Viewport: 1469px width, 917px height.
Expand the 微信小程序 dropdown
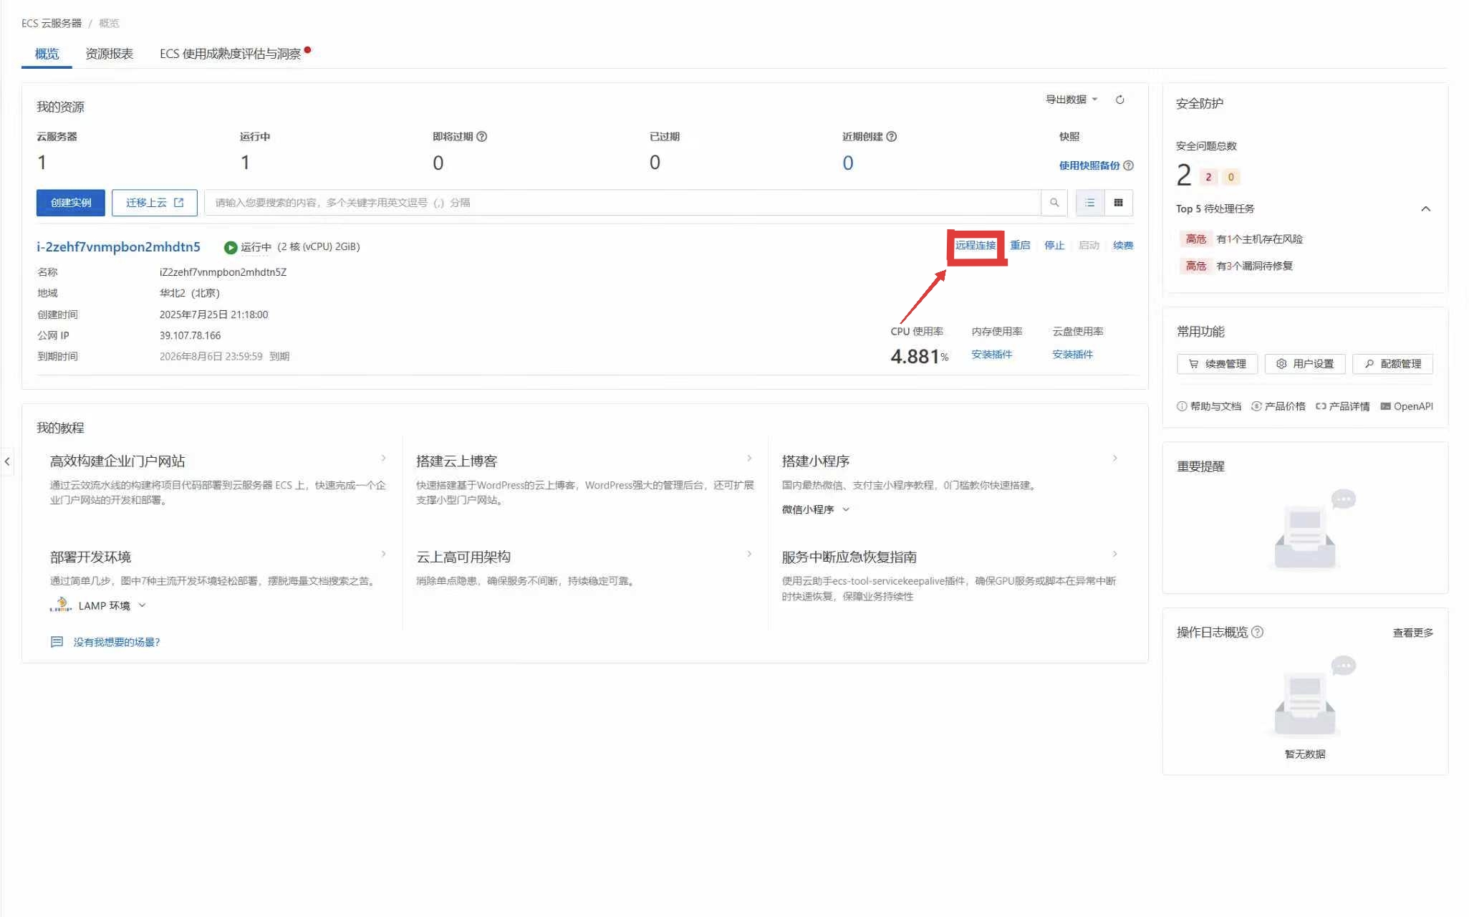[846, 509]
